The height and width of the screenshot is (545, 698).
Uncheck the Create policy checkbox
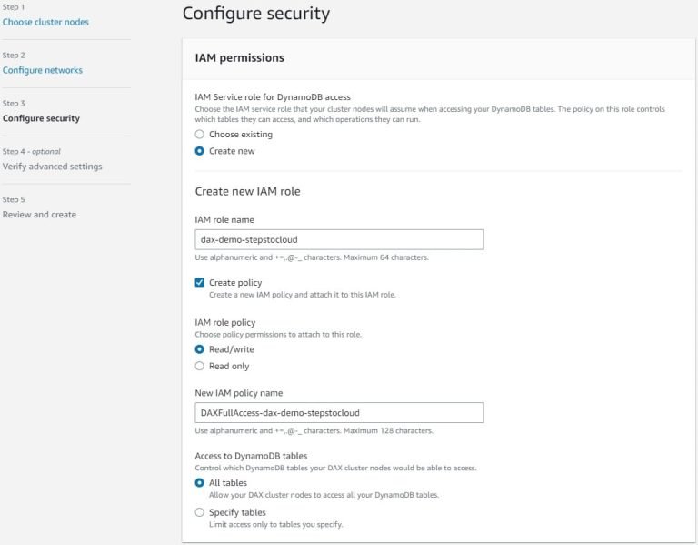(x=200, y=283)
